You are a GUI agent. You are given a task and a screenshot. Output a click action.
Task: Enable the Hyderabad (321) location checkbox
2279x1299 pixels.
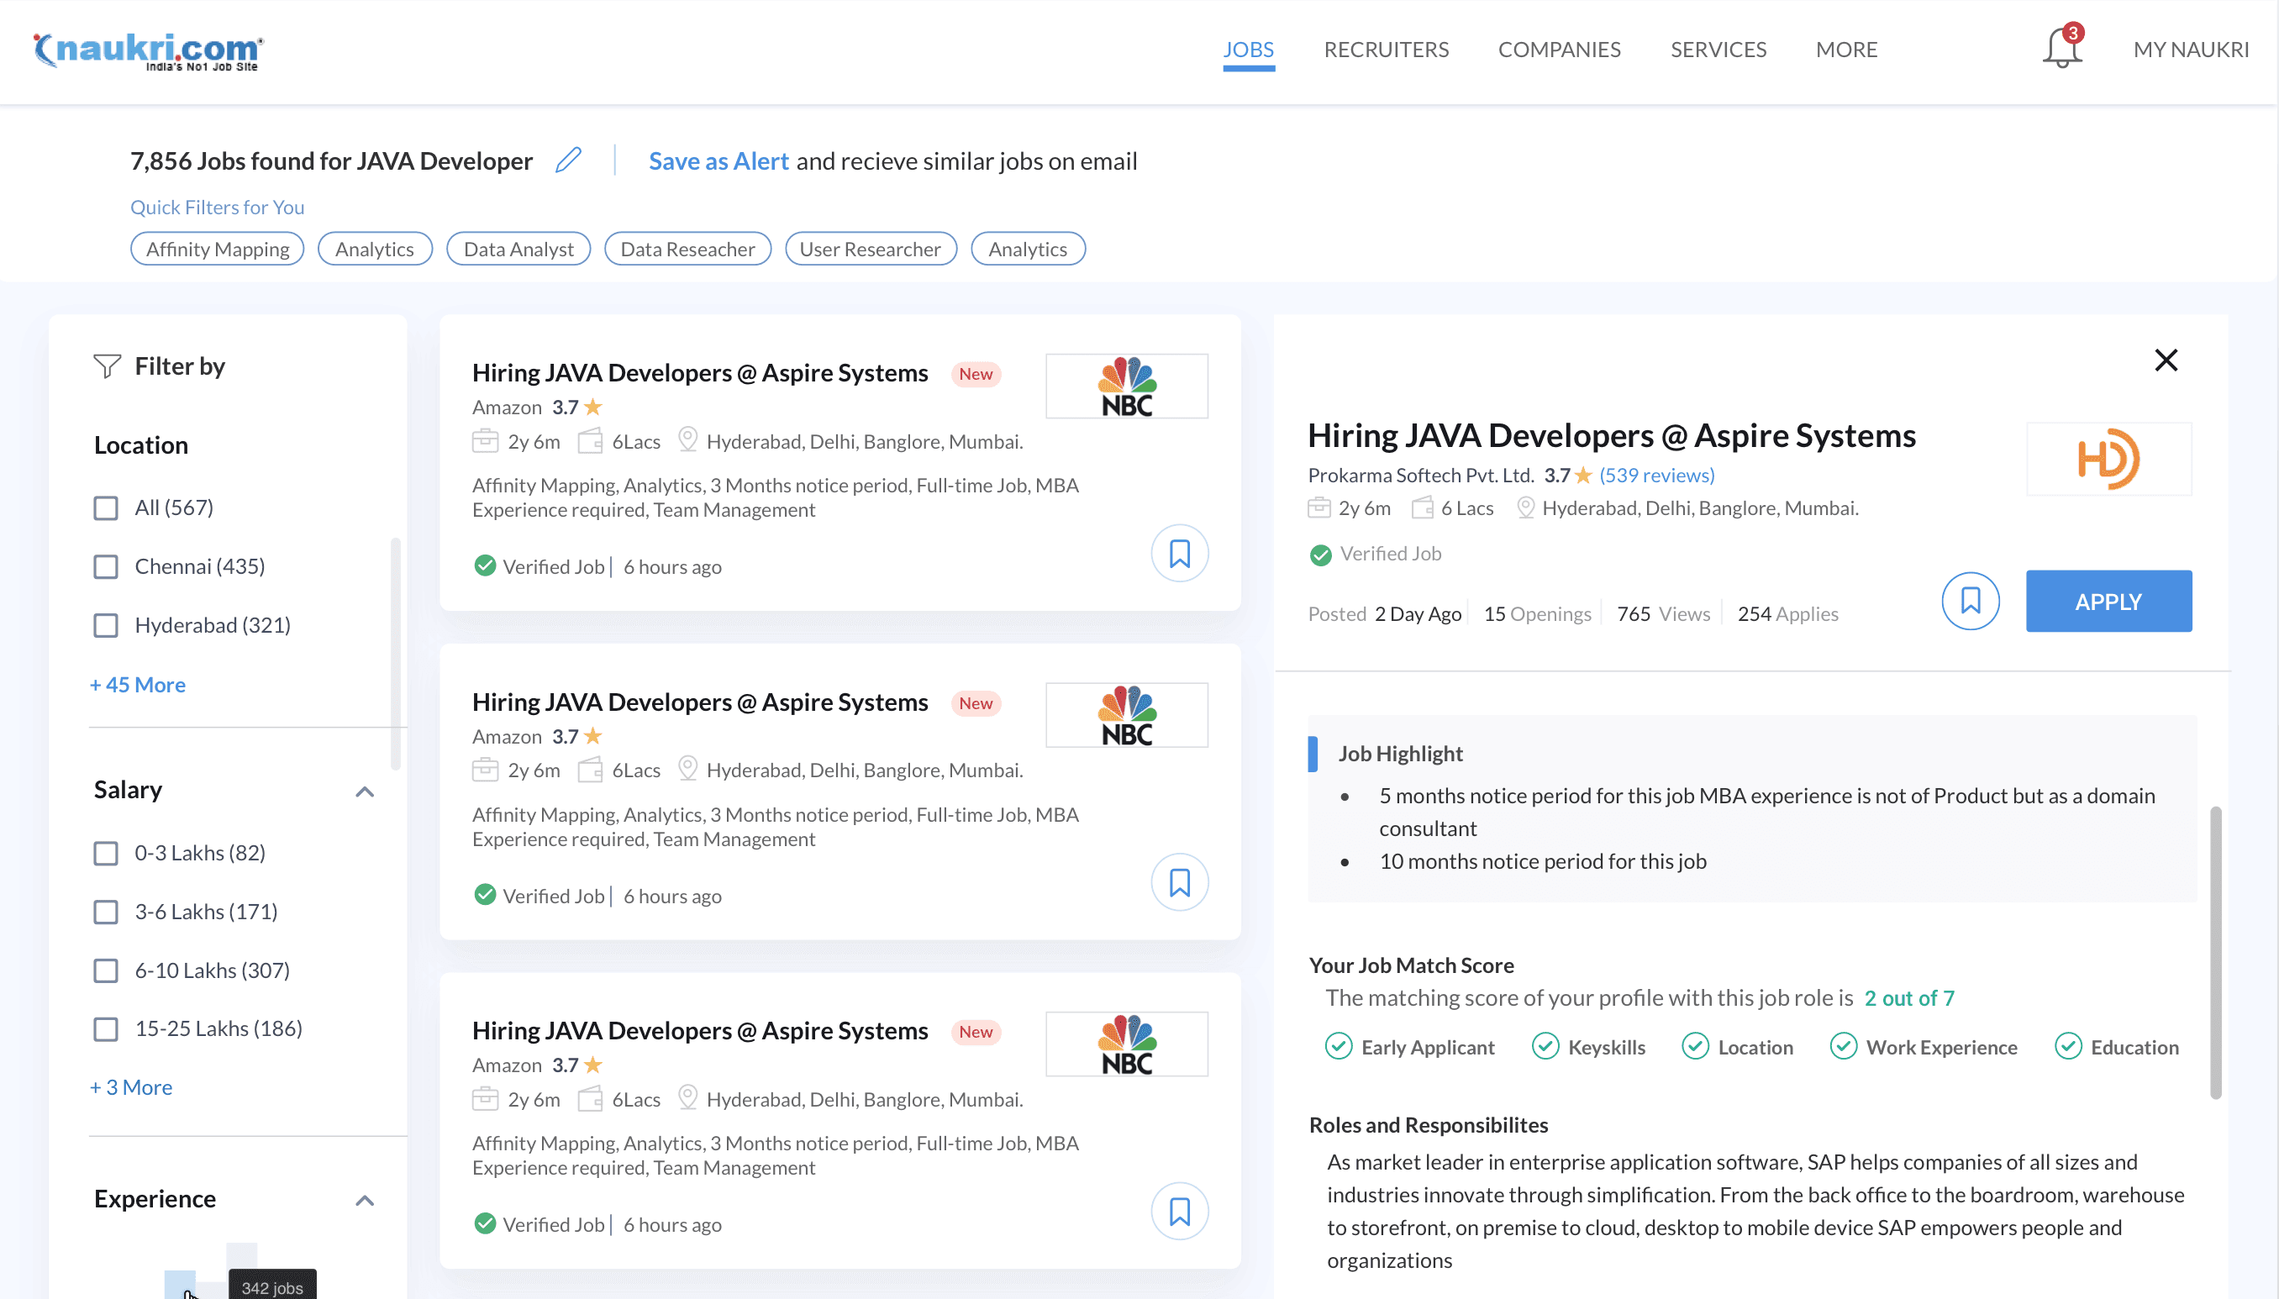[106, 625]
